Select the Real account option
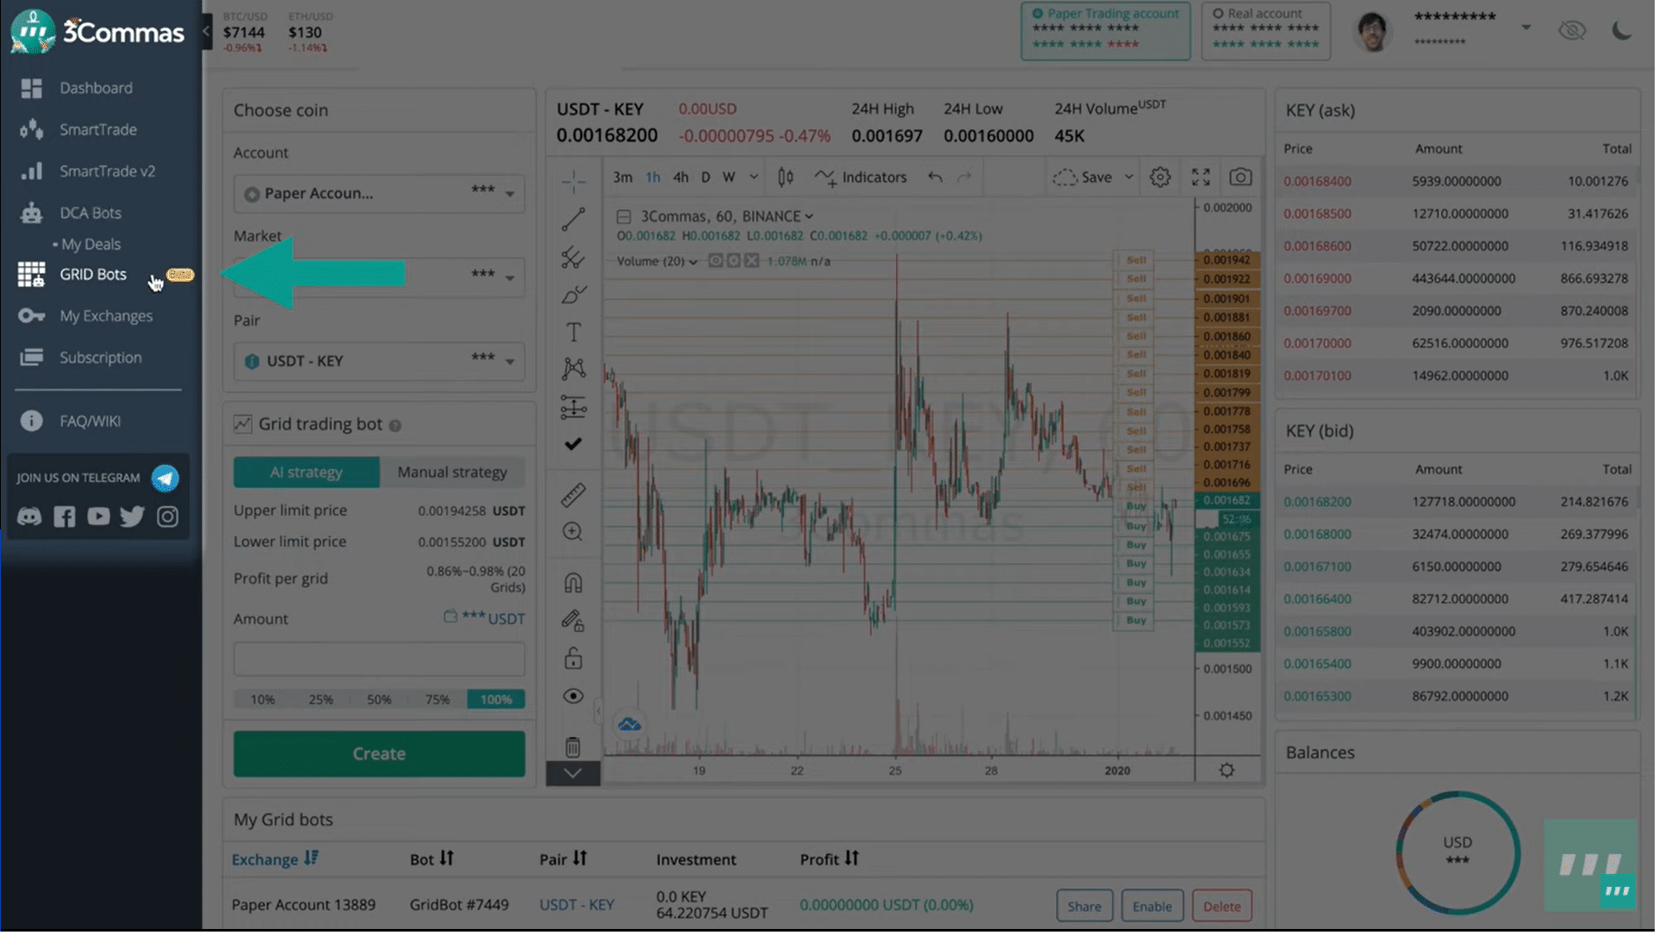Image resolution: width=1659 pixels, height=935 pixels. click(1265, 31)
